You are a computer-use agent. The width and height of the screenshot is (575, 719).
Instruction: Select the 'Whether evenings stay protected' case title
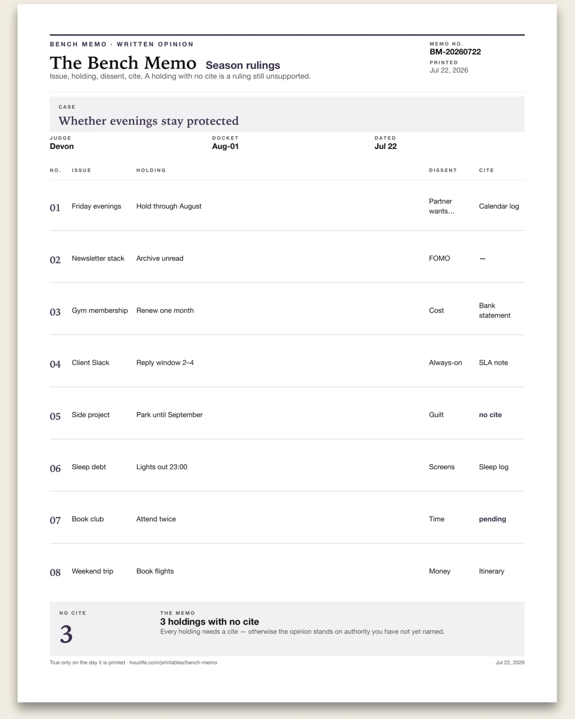[149, 121]
